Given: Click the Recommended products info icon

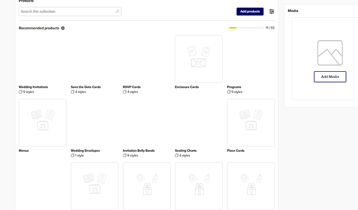Looking at the screenshot, I should (x=63, y=28).
